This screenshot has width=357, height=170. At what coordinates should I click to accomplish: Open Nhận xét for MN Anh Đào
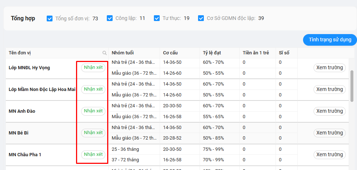click(x=93, y=111)
